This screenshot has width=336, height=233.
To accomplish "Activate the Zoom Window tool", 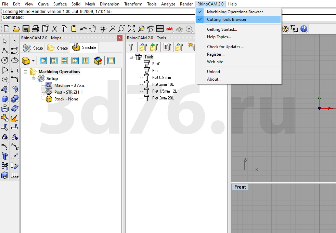I will coord(122,29).
